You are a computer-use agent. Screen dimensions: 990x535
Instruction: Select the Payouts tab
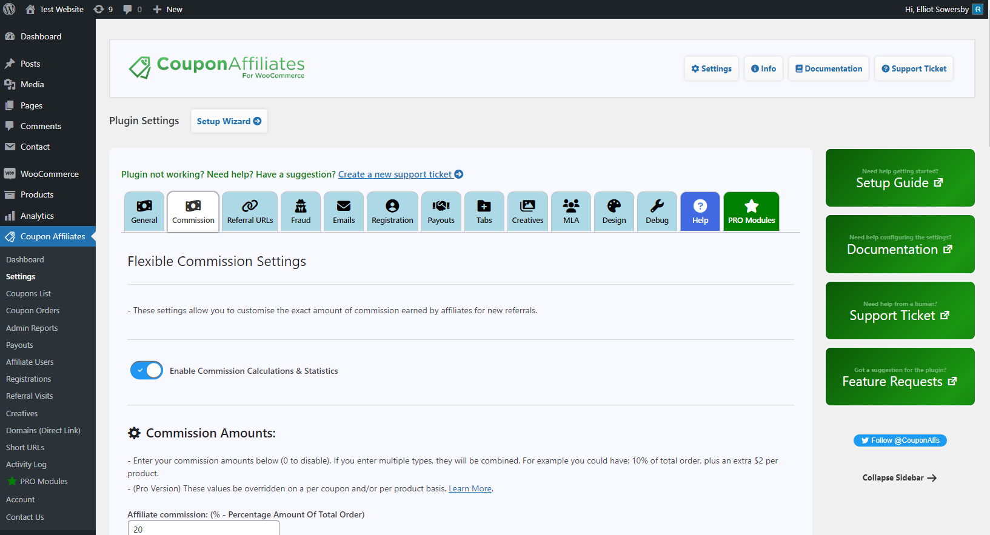point(441,211)
